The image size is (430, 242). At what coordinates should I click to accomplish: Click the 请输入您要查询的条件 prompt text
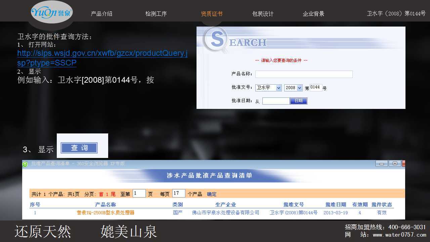tap(282, 61)
